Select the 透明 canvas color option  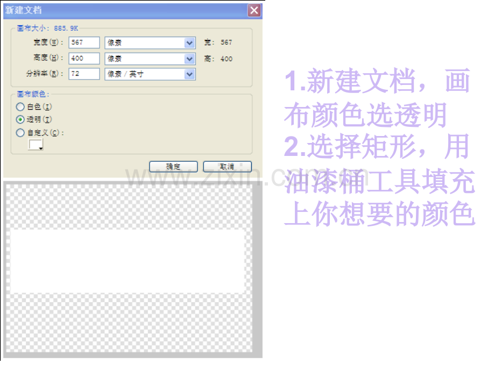pyautogui.click(x=20, y=120)
